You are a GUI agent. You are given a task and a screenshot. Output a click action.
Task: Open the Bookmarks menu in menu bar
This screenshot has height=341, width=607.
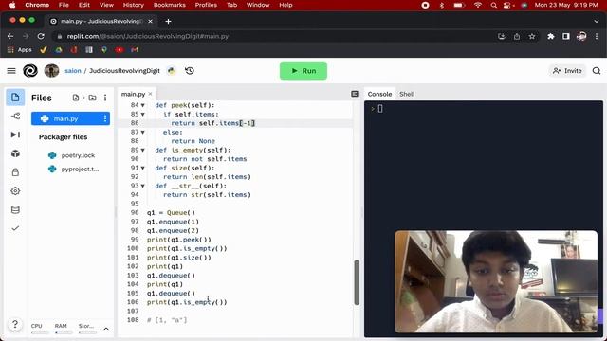(170, 5)
